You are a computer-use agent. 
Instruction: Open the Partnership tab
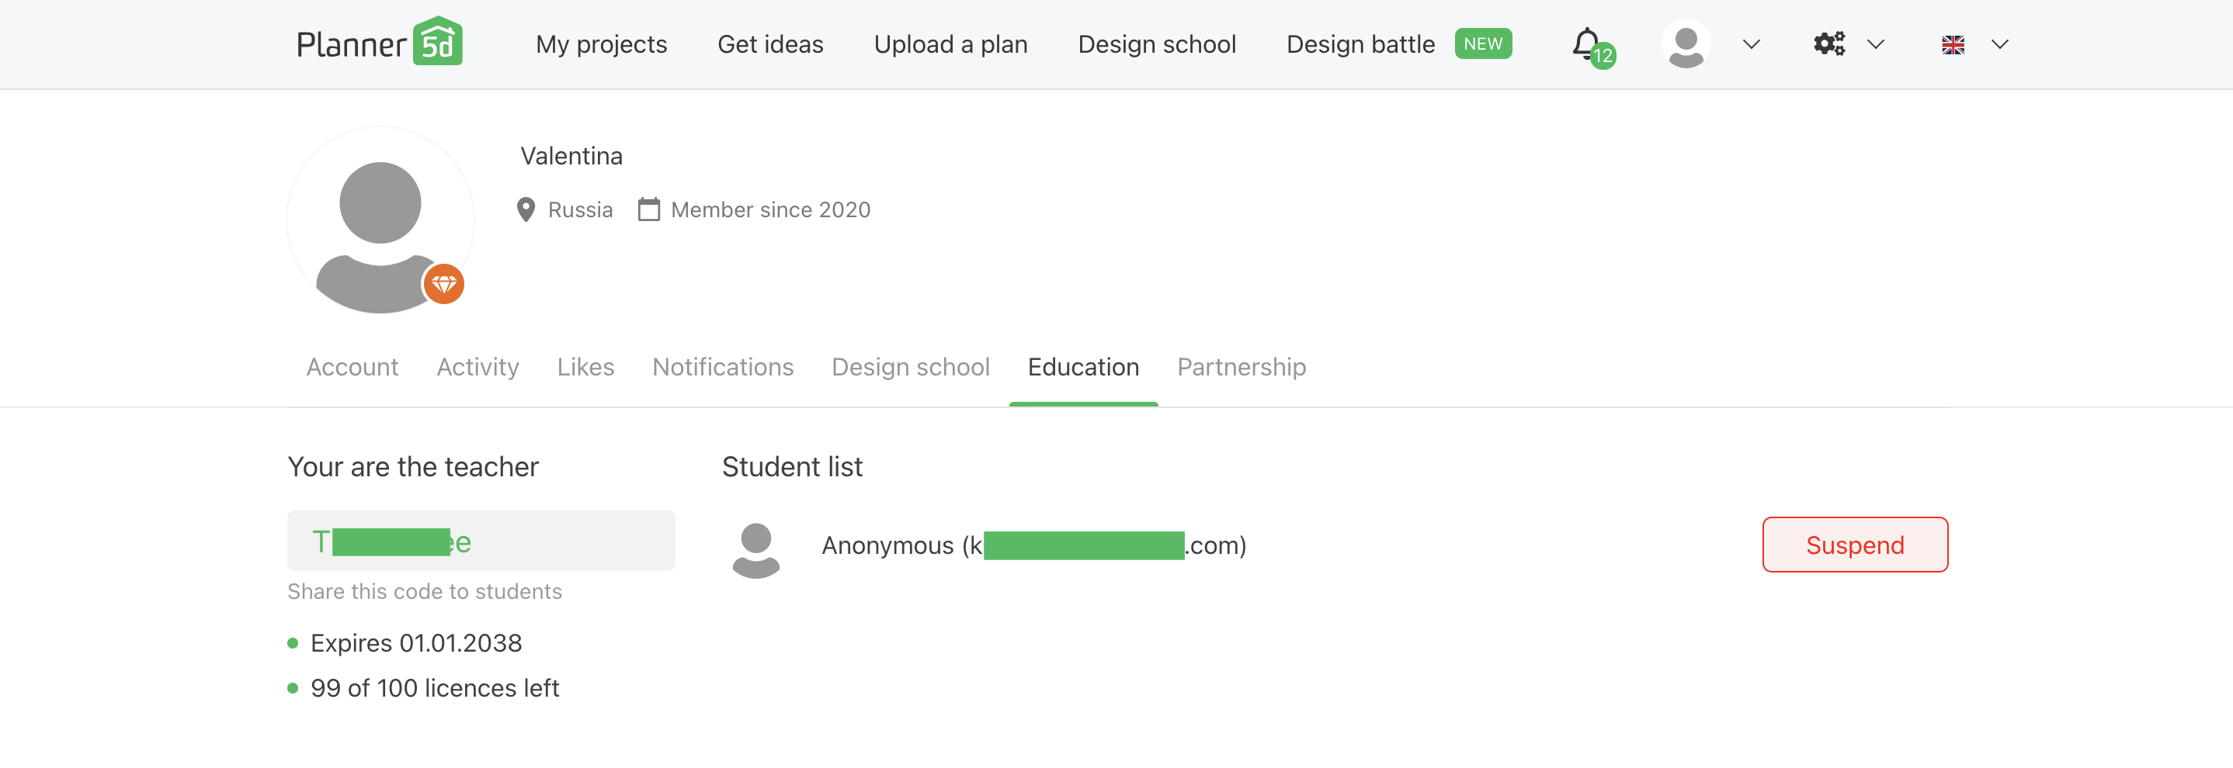[x=1241, y=367]
